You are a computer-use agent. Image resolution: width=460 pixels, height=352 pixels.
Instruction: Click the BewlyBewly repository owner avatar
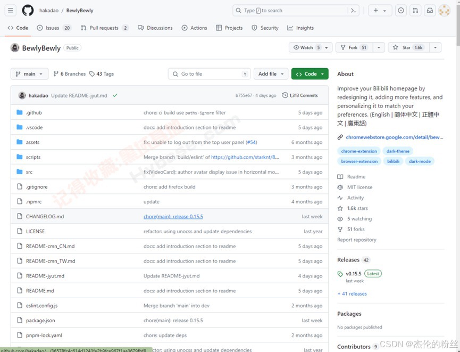pyautogui.click(x=15, y=48)
